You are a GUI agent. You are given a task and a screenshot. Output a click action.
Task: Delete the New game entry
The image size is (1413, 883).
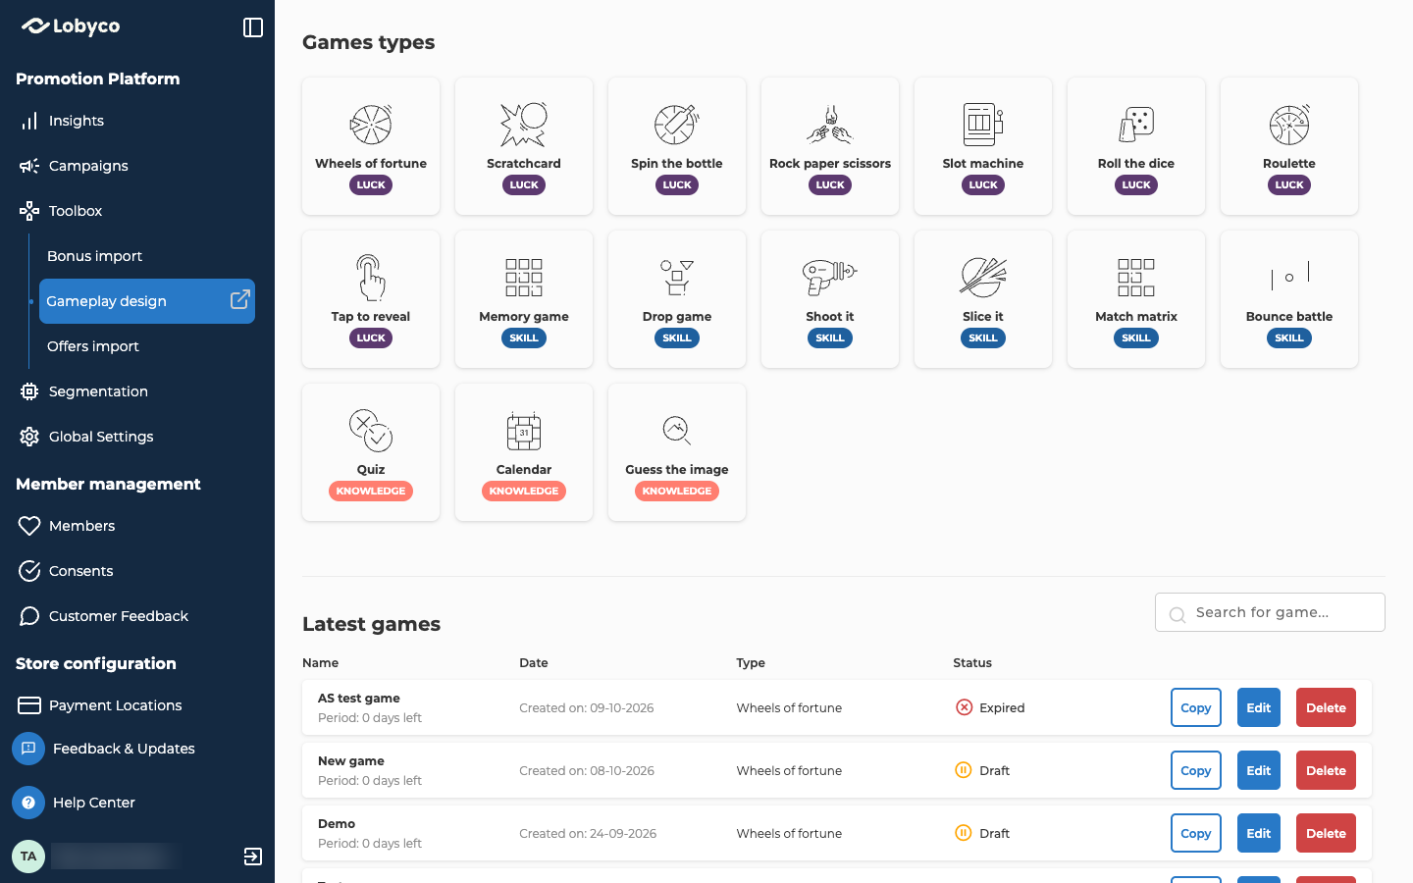coord(1326,770)
